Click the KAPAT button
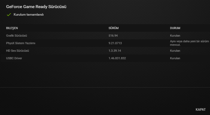This screenshot has width=210, height=115. pyautogui.click(x=201, y=110)
